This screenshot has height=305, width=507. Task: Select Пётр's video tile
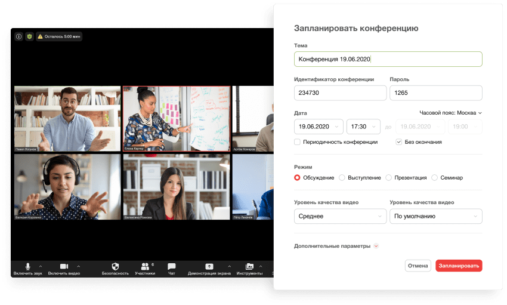tap(253, 187)
